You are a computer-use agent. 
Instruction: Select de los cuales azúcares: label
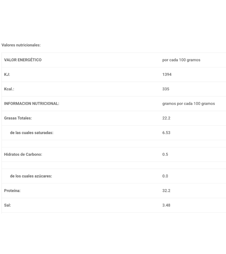coord(31,176)
